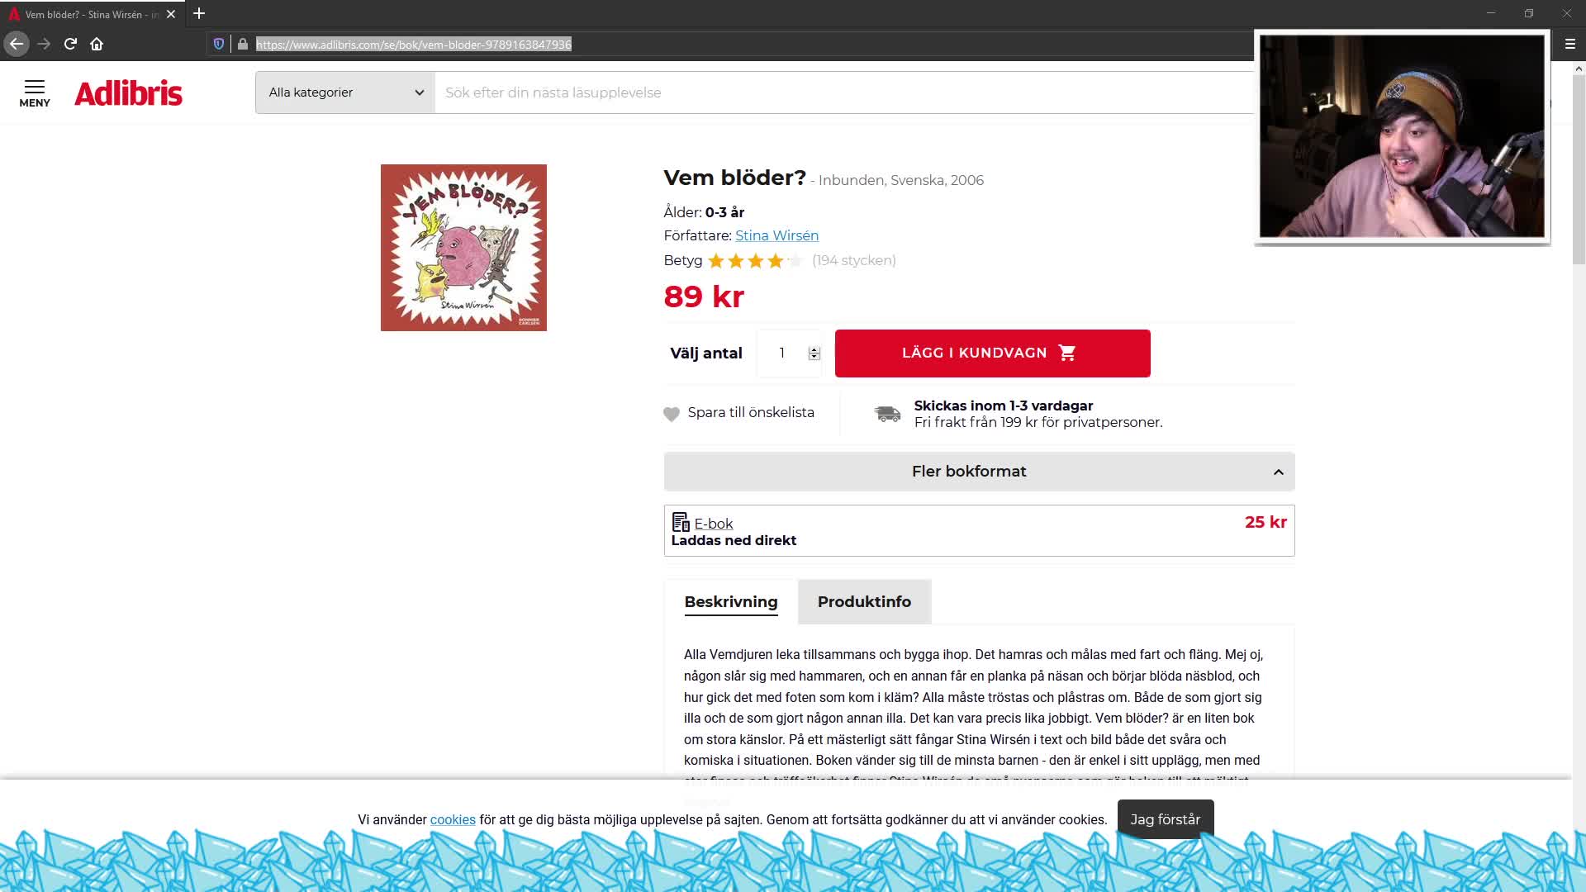1586x892 pixels.
Task: Click LÄGG I KUNDVAGN button
Action: point(992,353)
